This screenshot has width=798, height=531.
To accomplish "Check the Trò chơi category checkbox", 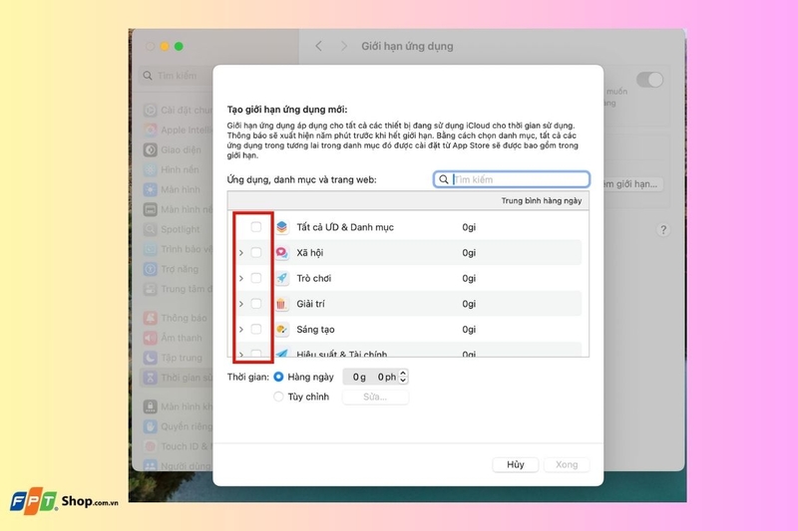I will 256,278.
